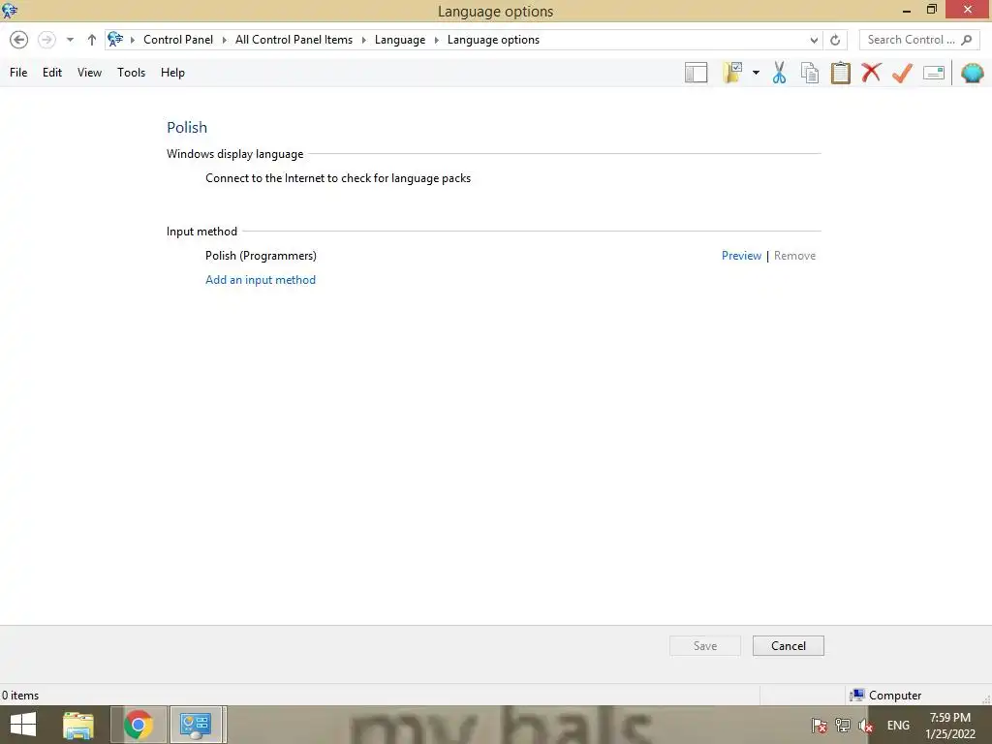Click the Paste clipboard icon
The width and height of the screenshot is (992, 744).
(x=840, y=73)
